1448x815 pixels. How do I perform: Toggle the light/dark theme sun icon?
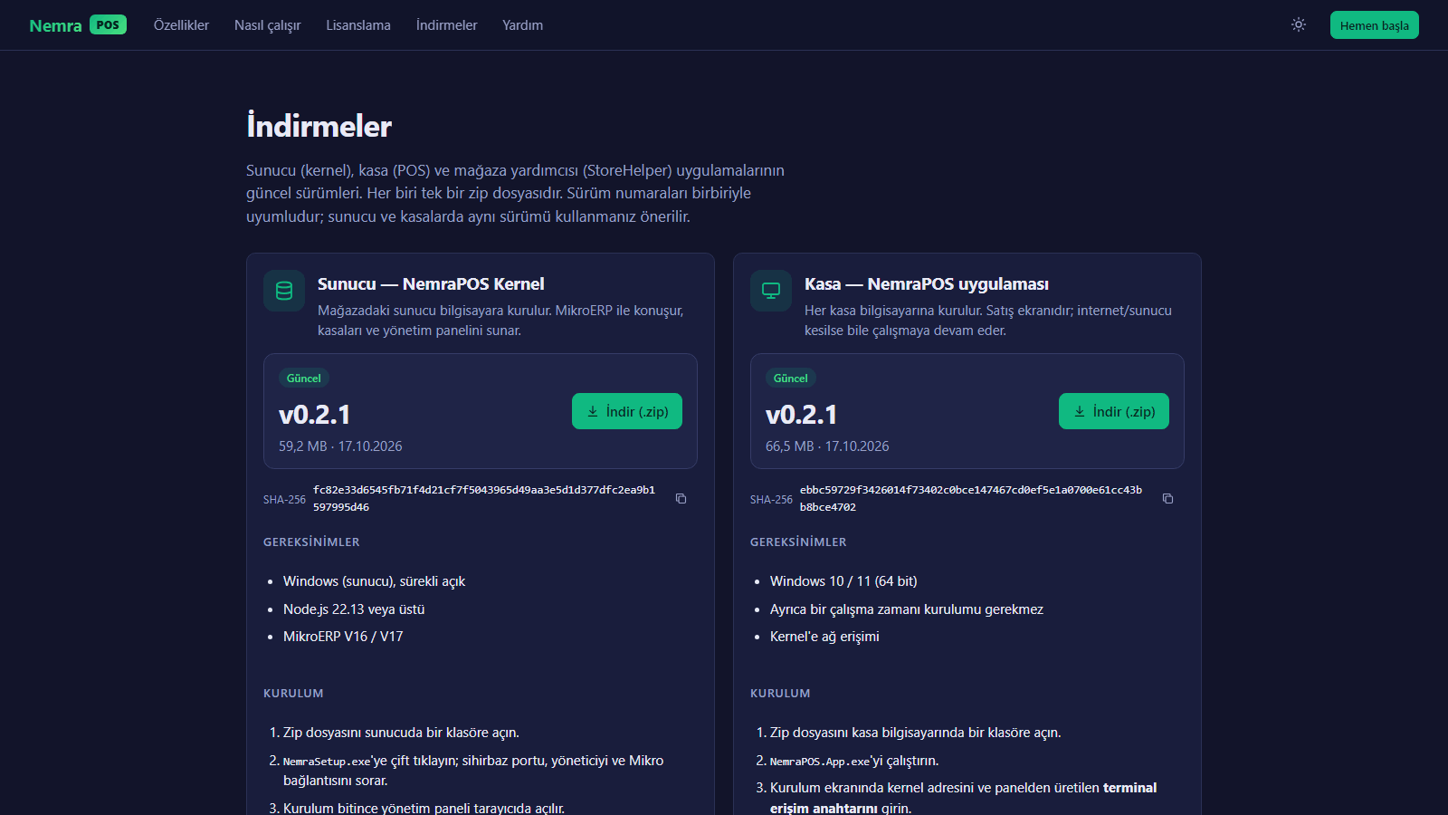pyautogui.click(x=1299, y=24)
